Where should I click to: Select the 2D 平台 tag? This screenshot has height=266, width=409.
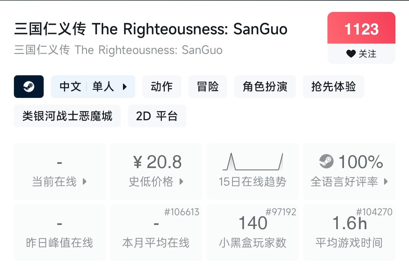[157, 116]
